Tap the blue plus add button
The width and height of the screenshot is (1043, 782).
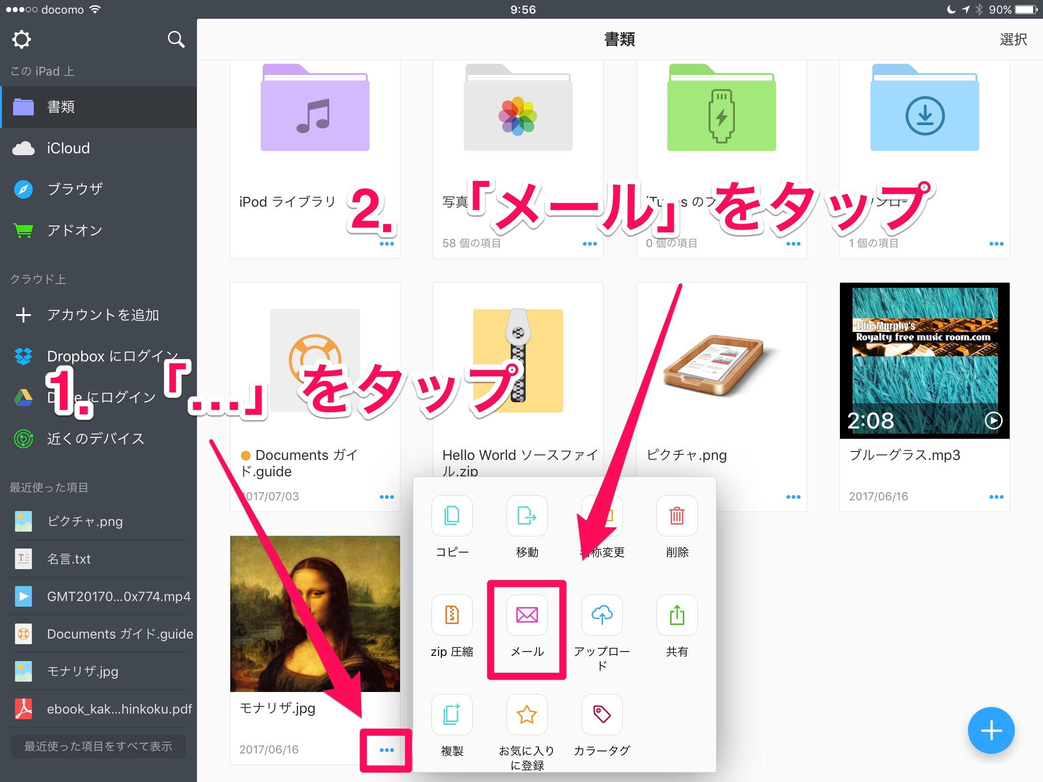tap(990, 730)
